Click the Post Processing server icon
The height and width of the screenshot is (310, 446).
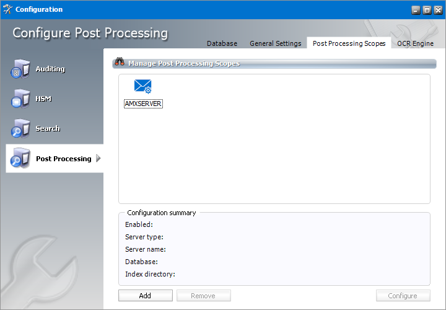pos(20,159)
